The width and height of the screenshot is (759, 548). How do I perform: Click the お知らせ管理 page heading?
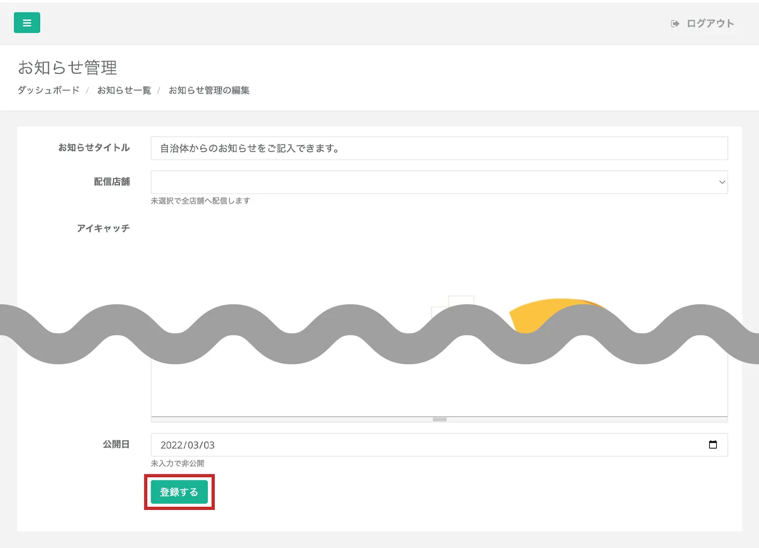click(67, 67)
